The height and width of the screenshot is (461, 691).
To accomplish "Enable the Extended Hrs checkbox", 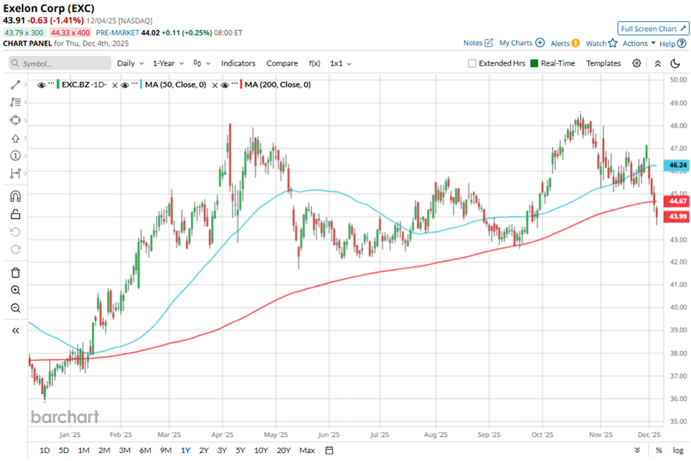I will tap(472, 63).
